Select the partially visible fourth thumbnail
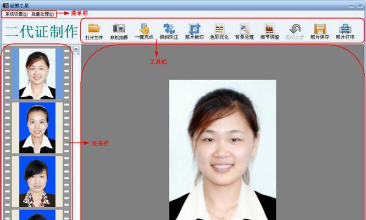366x220 pixels. 37,215
